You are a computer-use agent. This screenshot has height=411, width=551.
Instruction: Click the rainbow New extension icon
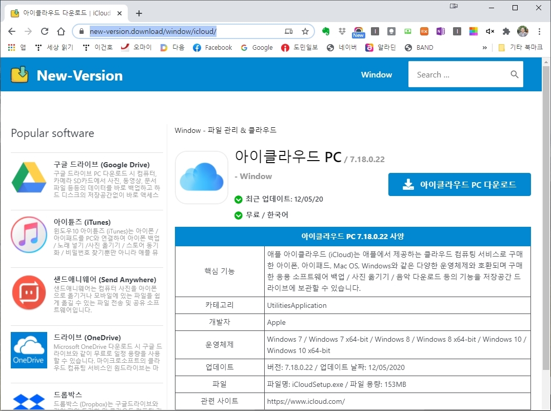[359, 32]
